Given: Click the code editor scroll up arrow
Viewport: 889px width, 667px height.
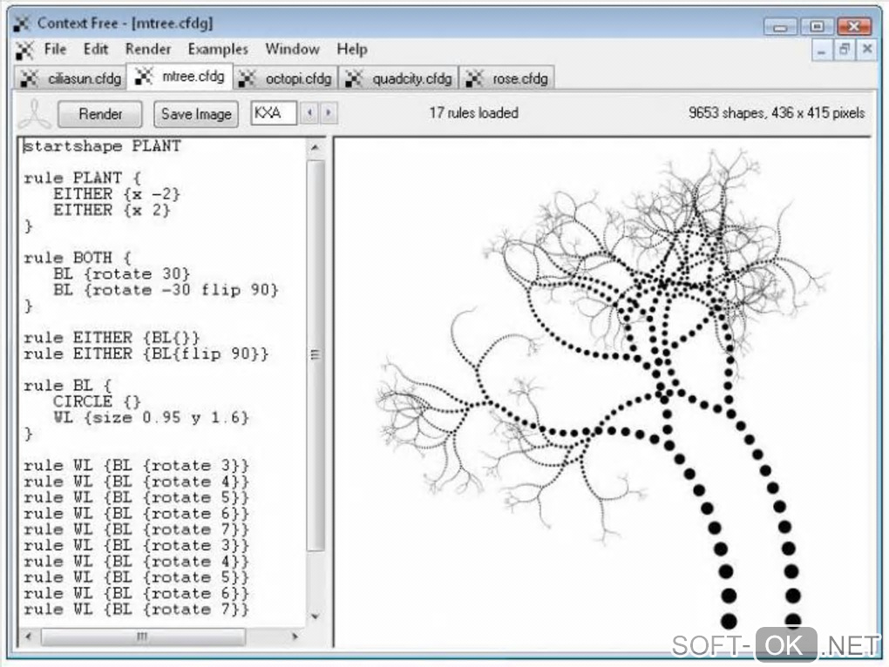Looking at the screenshot, I should (316, 147).
